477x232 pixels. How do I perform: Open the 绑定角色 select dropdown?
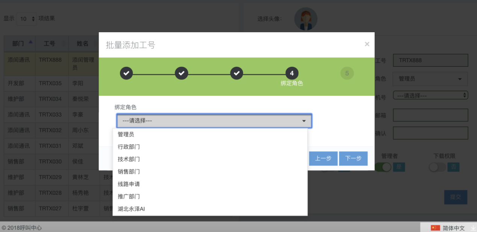coord(214,121)
